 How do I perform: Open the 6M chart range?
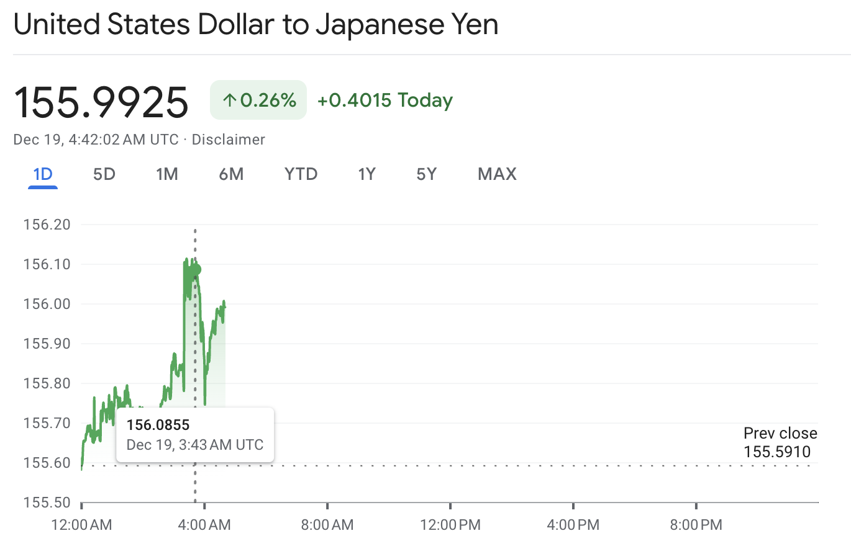point(231,174)
